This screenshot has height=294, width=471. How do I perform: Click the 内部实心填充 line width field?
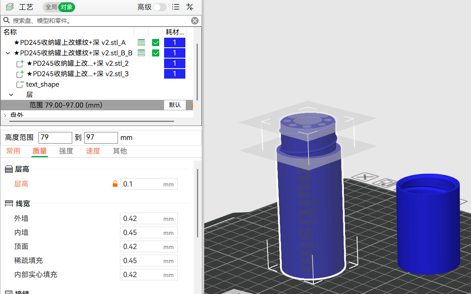click(149, 275)
